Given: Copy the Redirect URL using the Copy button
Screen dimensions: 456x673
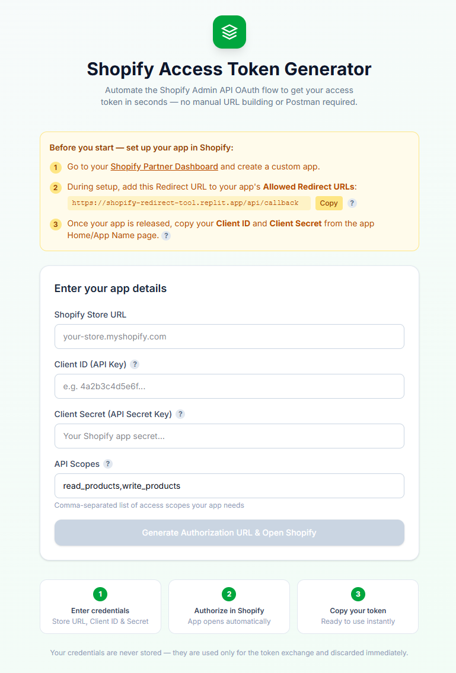Looking at the screenshot, I should (x=329, y=203).
